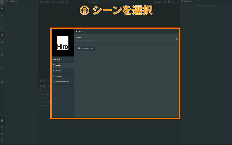Add asset with plus in Assets panel
Viewport: 232px width, 145px height.
[49, 86]
